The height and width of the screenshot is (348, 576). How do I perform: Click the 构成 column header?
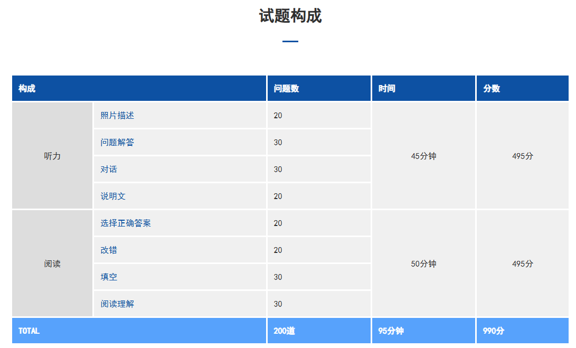(x=27, y=88)
